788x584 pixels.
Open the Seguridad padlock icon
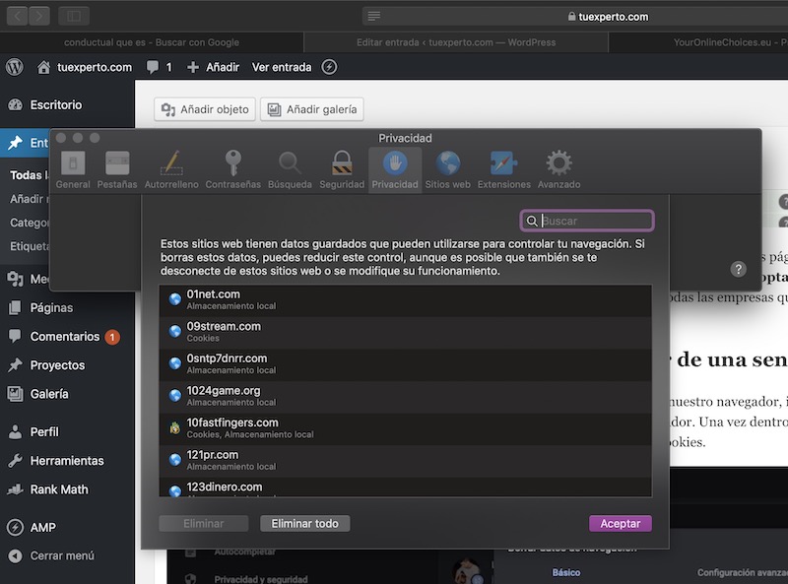click(342, 168)
